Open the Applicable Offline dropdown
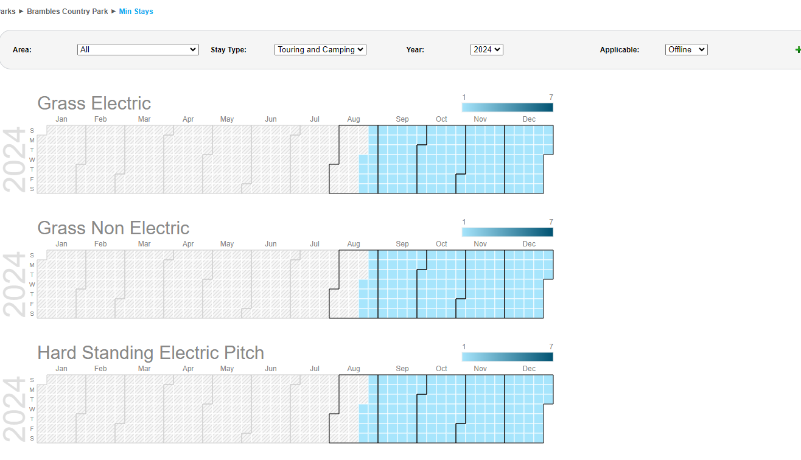 [x=686, y=50]
